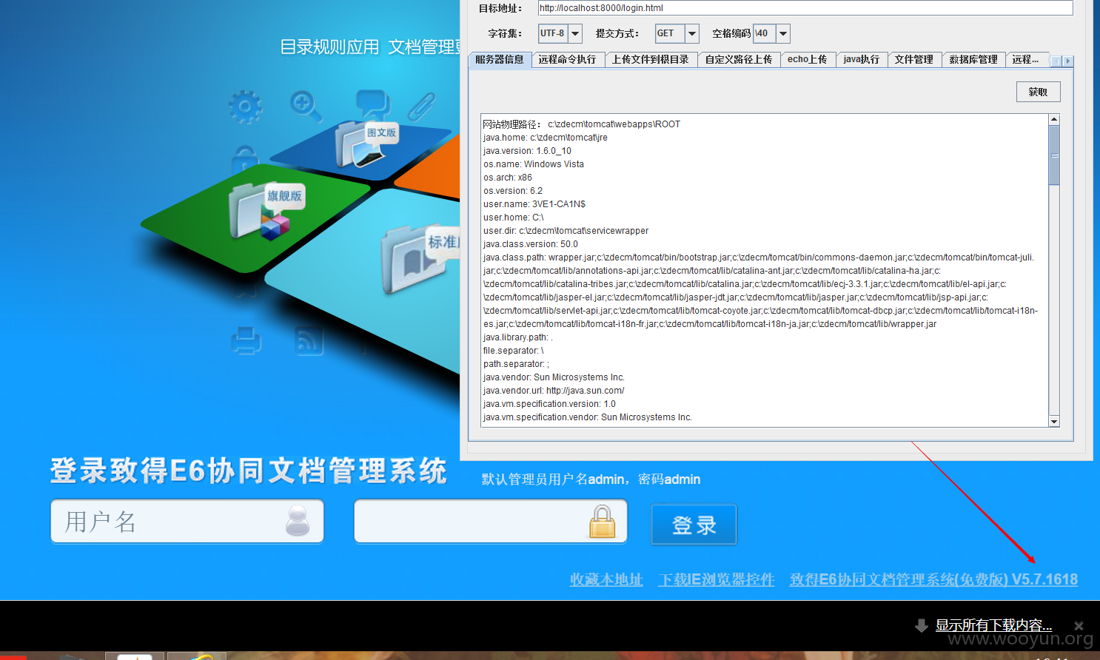Click the user avatar icon in the username field

[x=298, y=521]
